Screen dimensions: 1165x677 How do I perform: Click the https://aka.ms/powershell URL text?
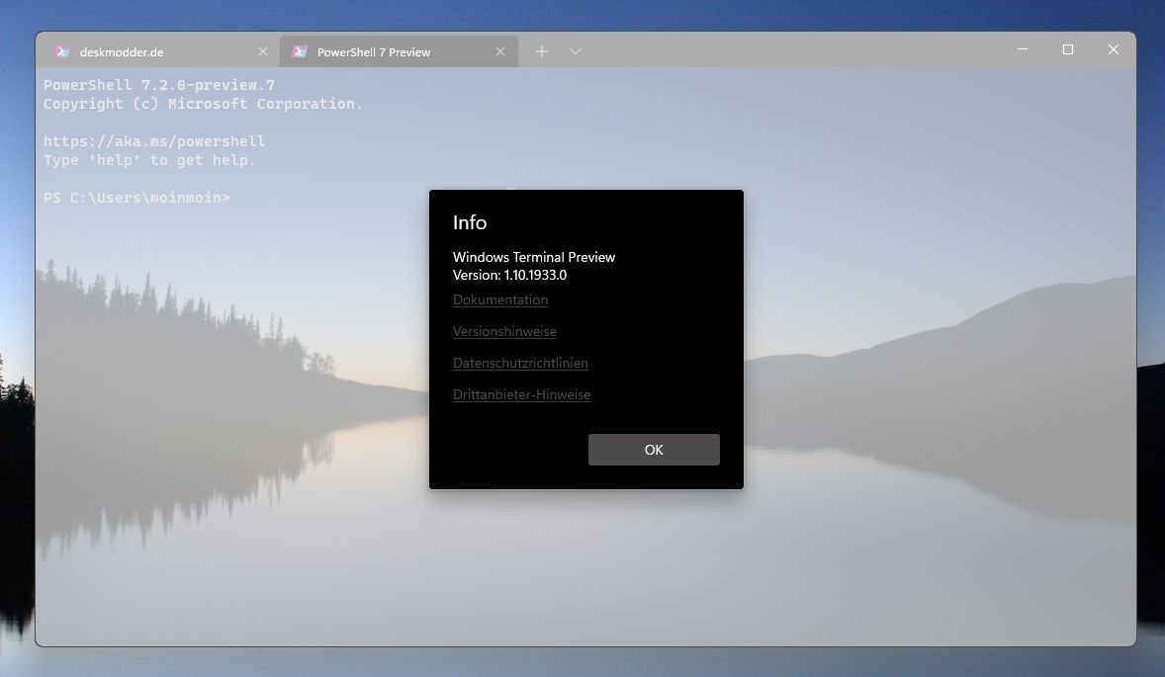point(154,141)
